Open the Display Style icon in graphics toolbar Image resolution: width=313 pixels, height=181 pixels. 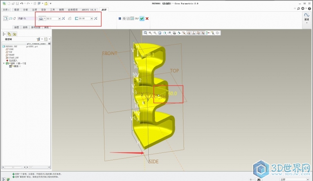point(164,33)
